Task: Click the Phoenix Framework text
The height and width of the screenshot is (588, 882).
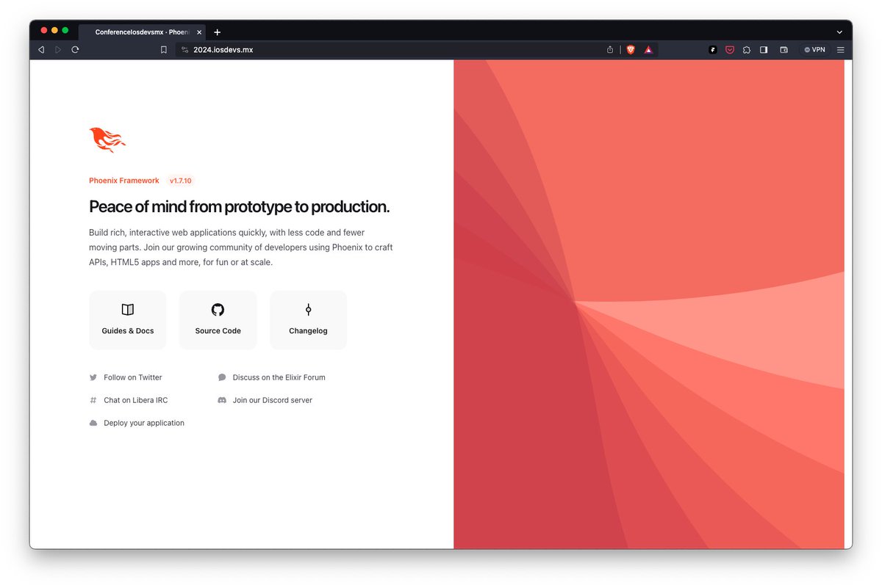Action: 124,181
